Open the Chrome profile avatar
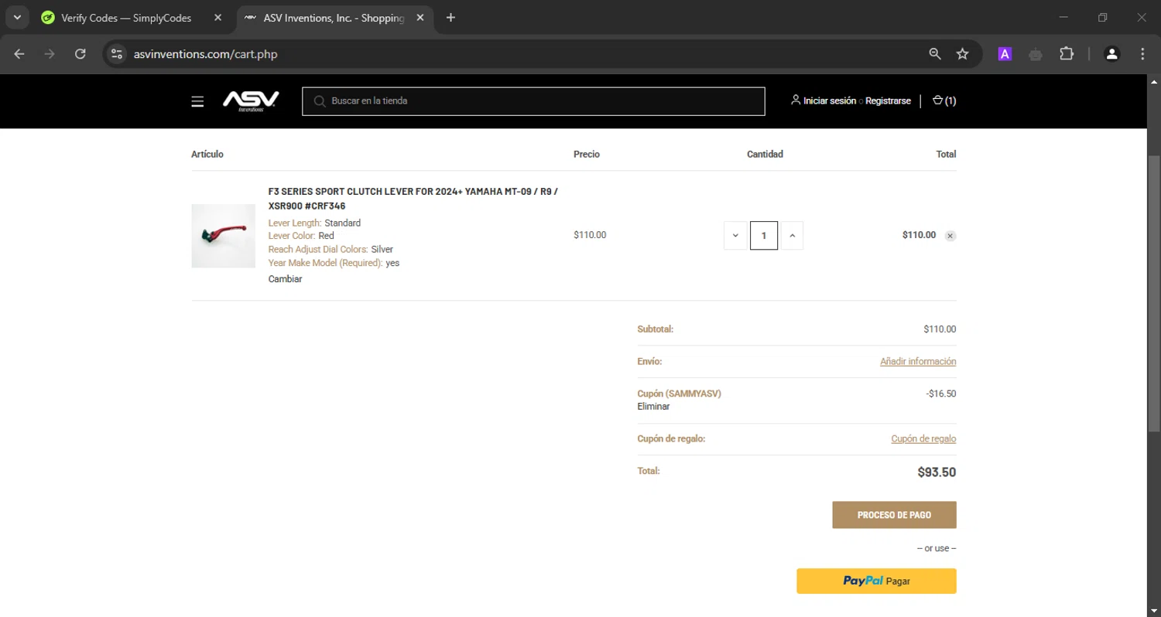This screenshot has width=1161, height=617. click(1112, 54)
